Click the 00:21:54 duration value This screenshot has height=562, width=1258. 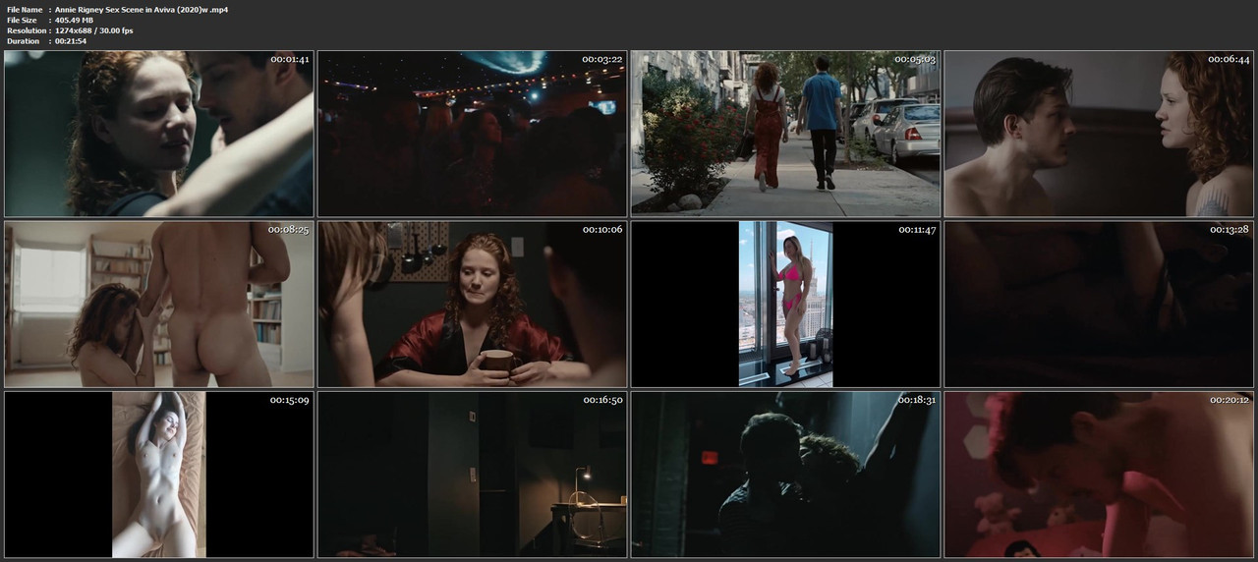click(72, 41)
